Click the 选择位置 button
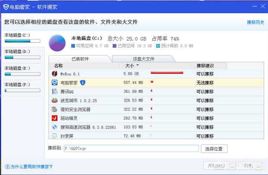The width and height of the screenshot is (268, 175). (x=214, y=149)
